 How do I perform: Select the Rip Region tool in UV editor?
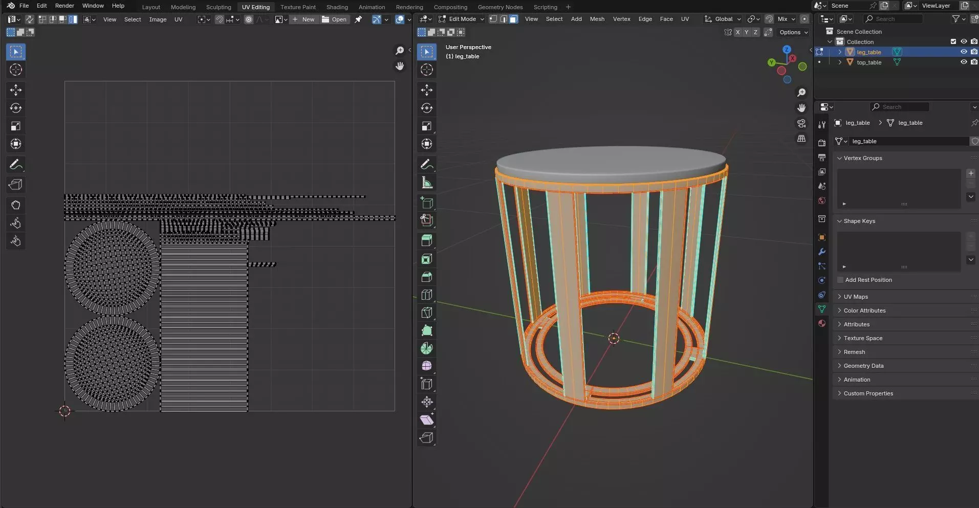(x=16, y=185)
